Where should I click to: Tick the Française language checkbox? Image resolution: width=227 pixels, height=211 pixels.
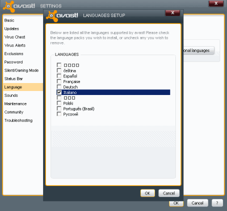pos(59,81)
